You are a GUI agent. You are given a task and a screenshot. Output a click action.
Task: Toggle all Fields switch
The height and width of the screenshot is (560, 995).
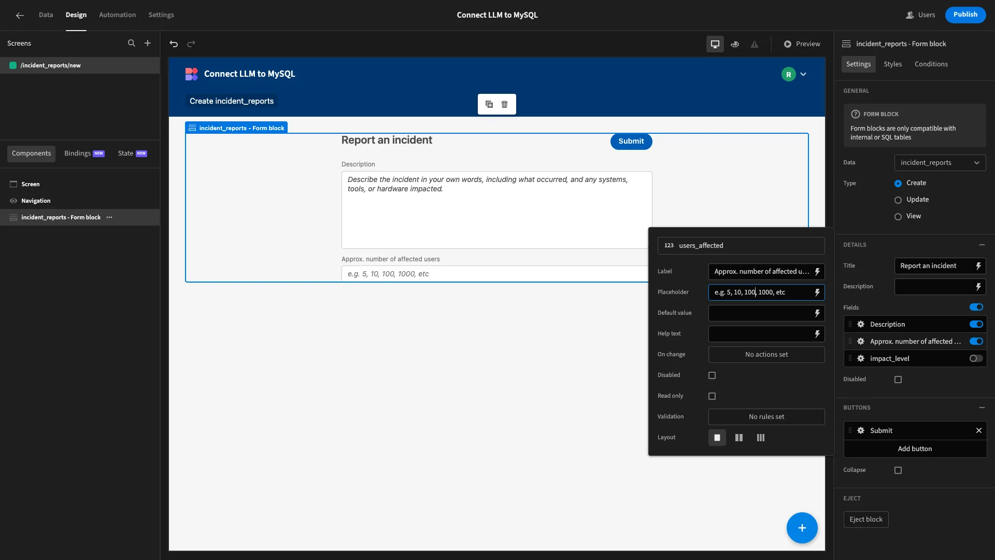(976, 307)
